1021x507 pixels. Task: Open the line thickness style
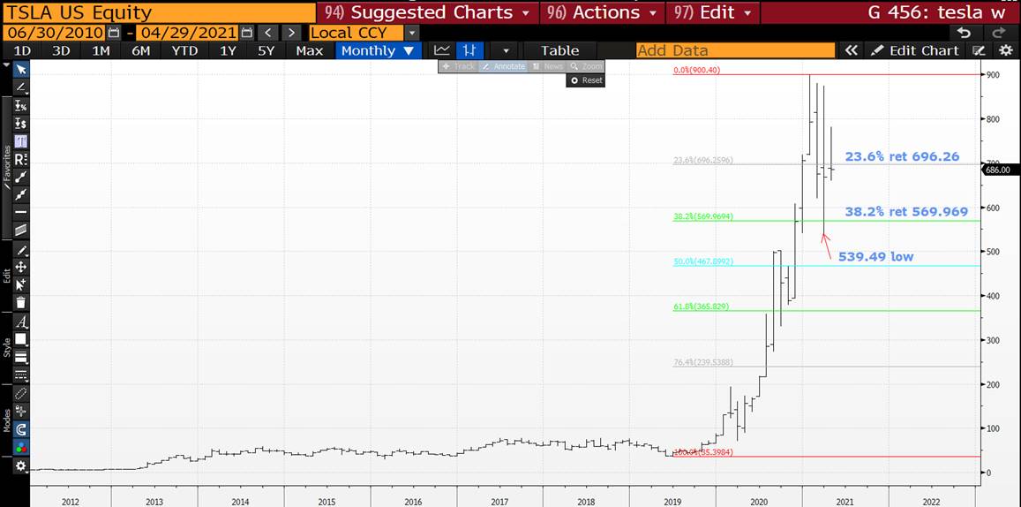(x=21, y=357)
